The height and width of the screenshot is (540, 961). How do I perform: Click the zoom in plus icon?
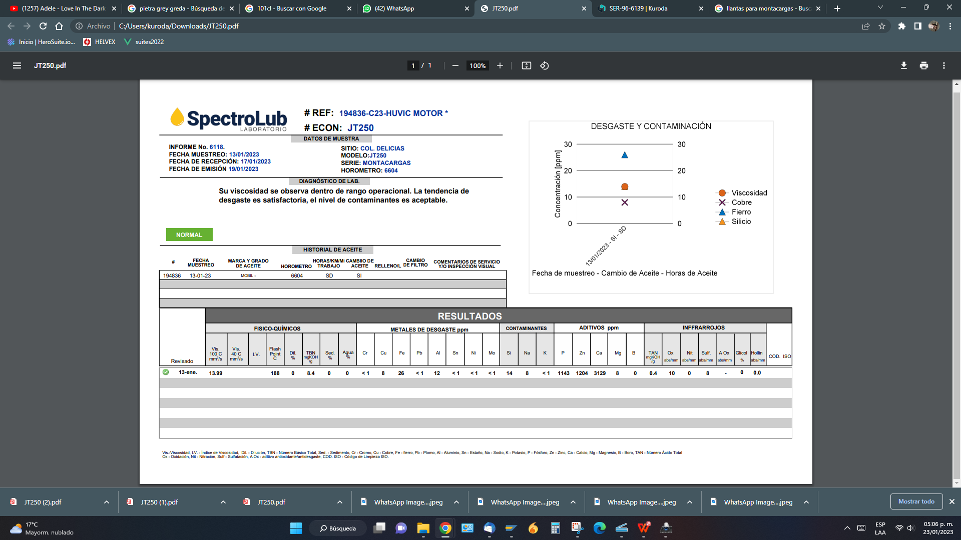point(500,65)
